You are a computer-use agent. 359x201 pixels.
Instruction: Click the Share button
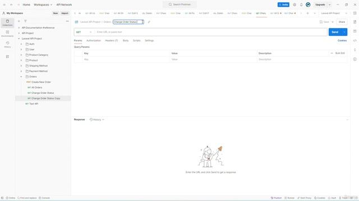point(342,22)
